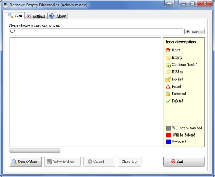
Task: Click the "Root" legend text
Action: [x=176, y=50]
